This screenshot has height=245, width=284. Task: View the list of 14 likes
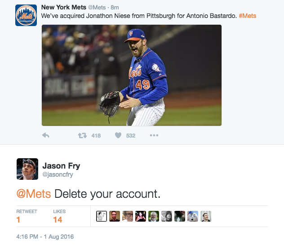[x=58, y=220]
